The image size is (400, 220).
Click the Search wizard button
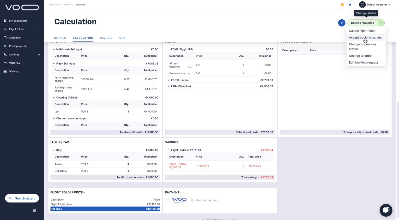pos(22,198)
